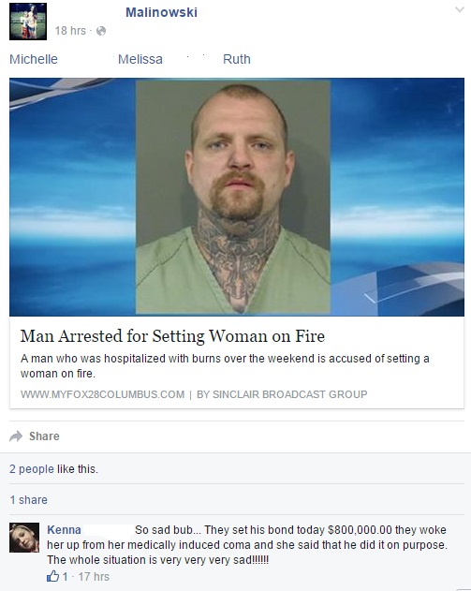The image size is (471, 591).
Task: Open Kenna's commenter profile picture
Action: [24, 538]
